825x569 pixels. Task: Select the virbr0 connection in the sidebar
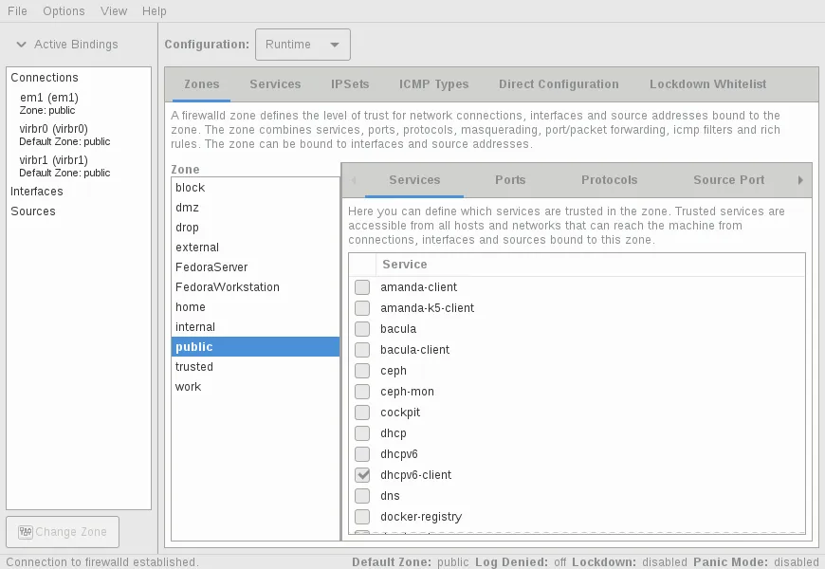[x=52, y=128]
